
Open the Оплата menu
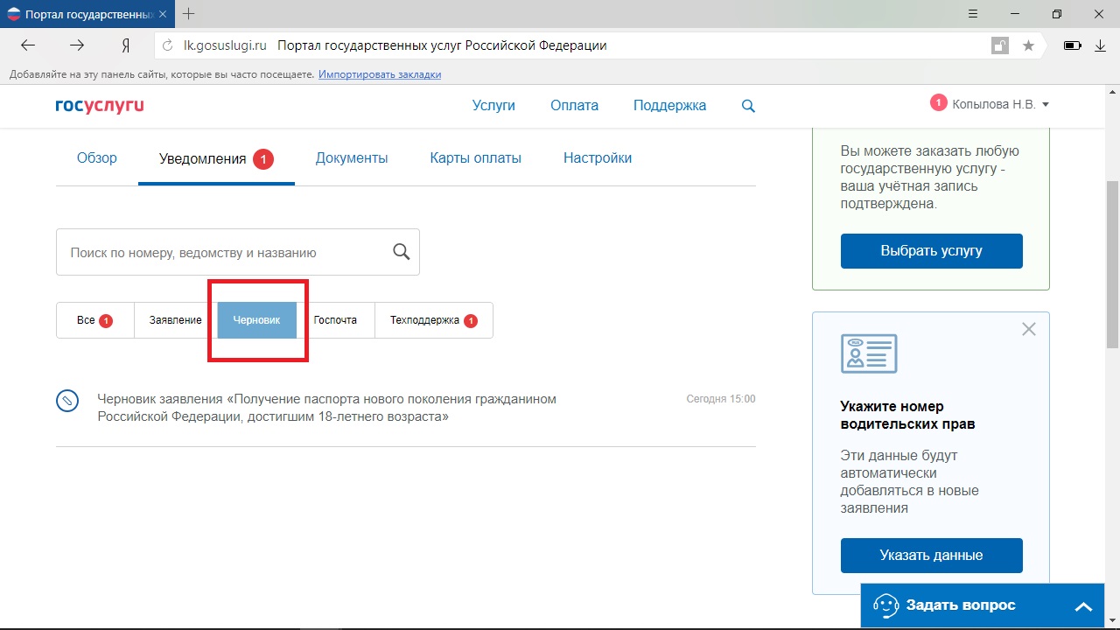[574, 105]
